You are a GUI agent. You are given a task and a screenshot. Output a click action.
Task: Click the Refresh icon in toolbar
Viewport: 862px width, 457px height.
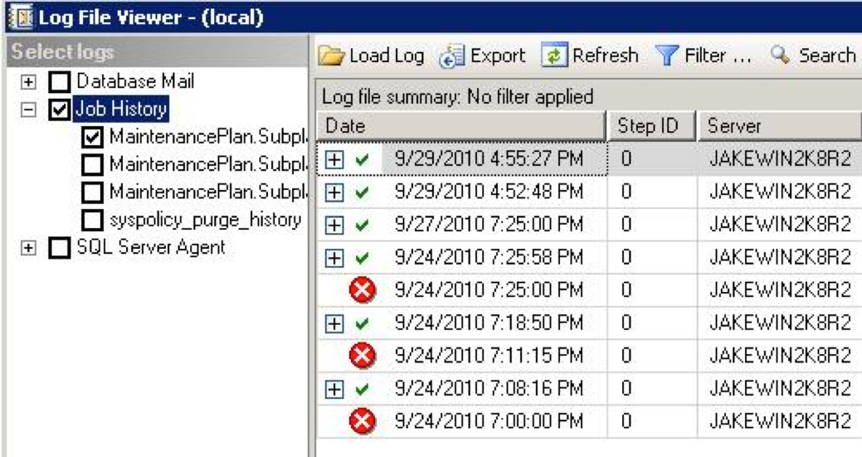[x=553, y=56]
